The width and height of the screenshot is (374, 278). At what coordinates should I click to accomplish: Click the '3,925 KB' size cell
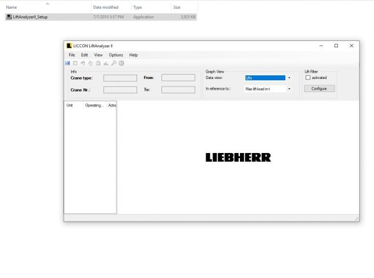pos(188,17)
